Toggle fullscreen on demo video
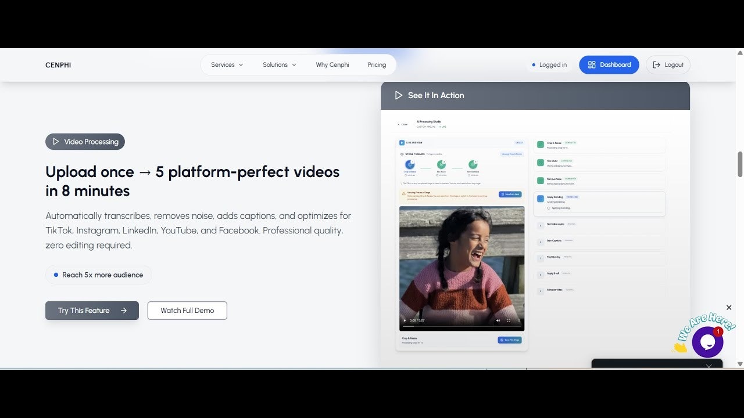The width and height of the screenshot is (744, 418). (x=509, y=320)
